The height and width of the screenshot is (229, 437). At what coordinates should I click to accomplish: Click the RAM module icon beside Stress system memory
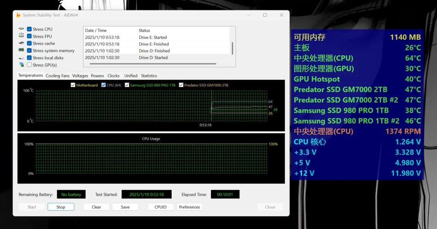(22, 50)
